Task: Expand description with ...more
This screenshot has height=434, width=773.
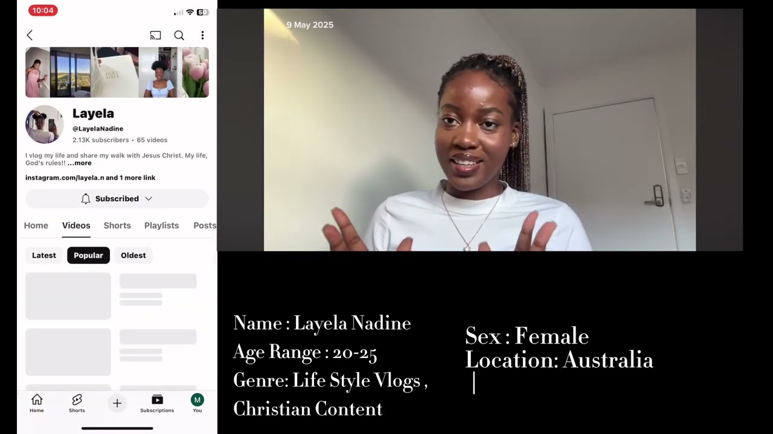Action: (x=79, y=163)
